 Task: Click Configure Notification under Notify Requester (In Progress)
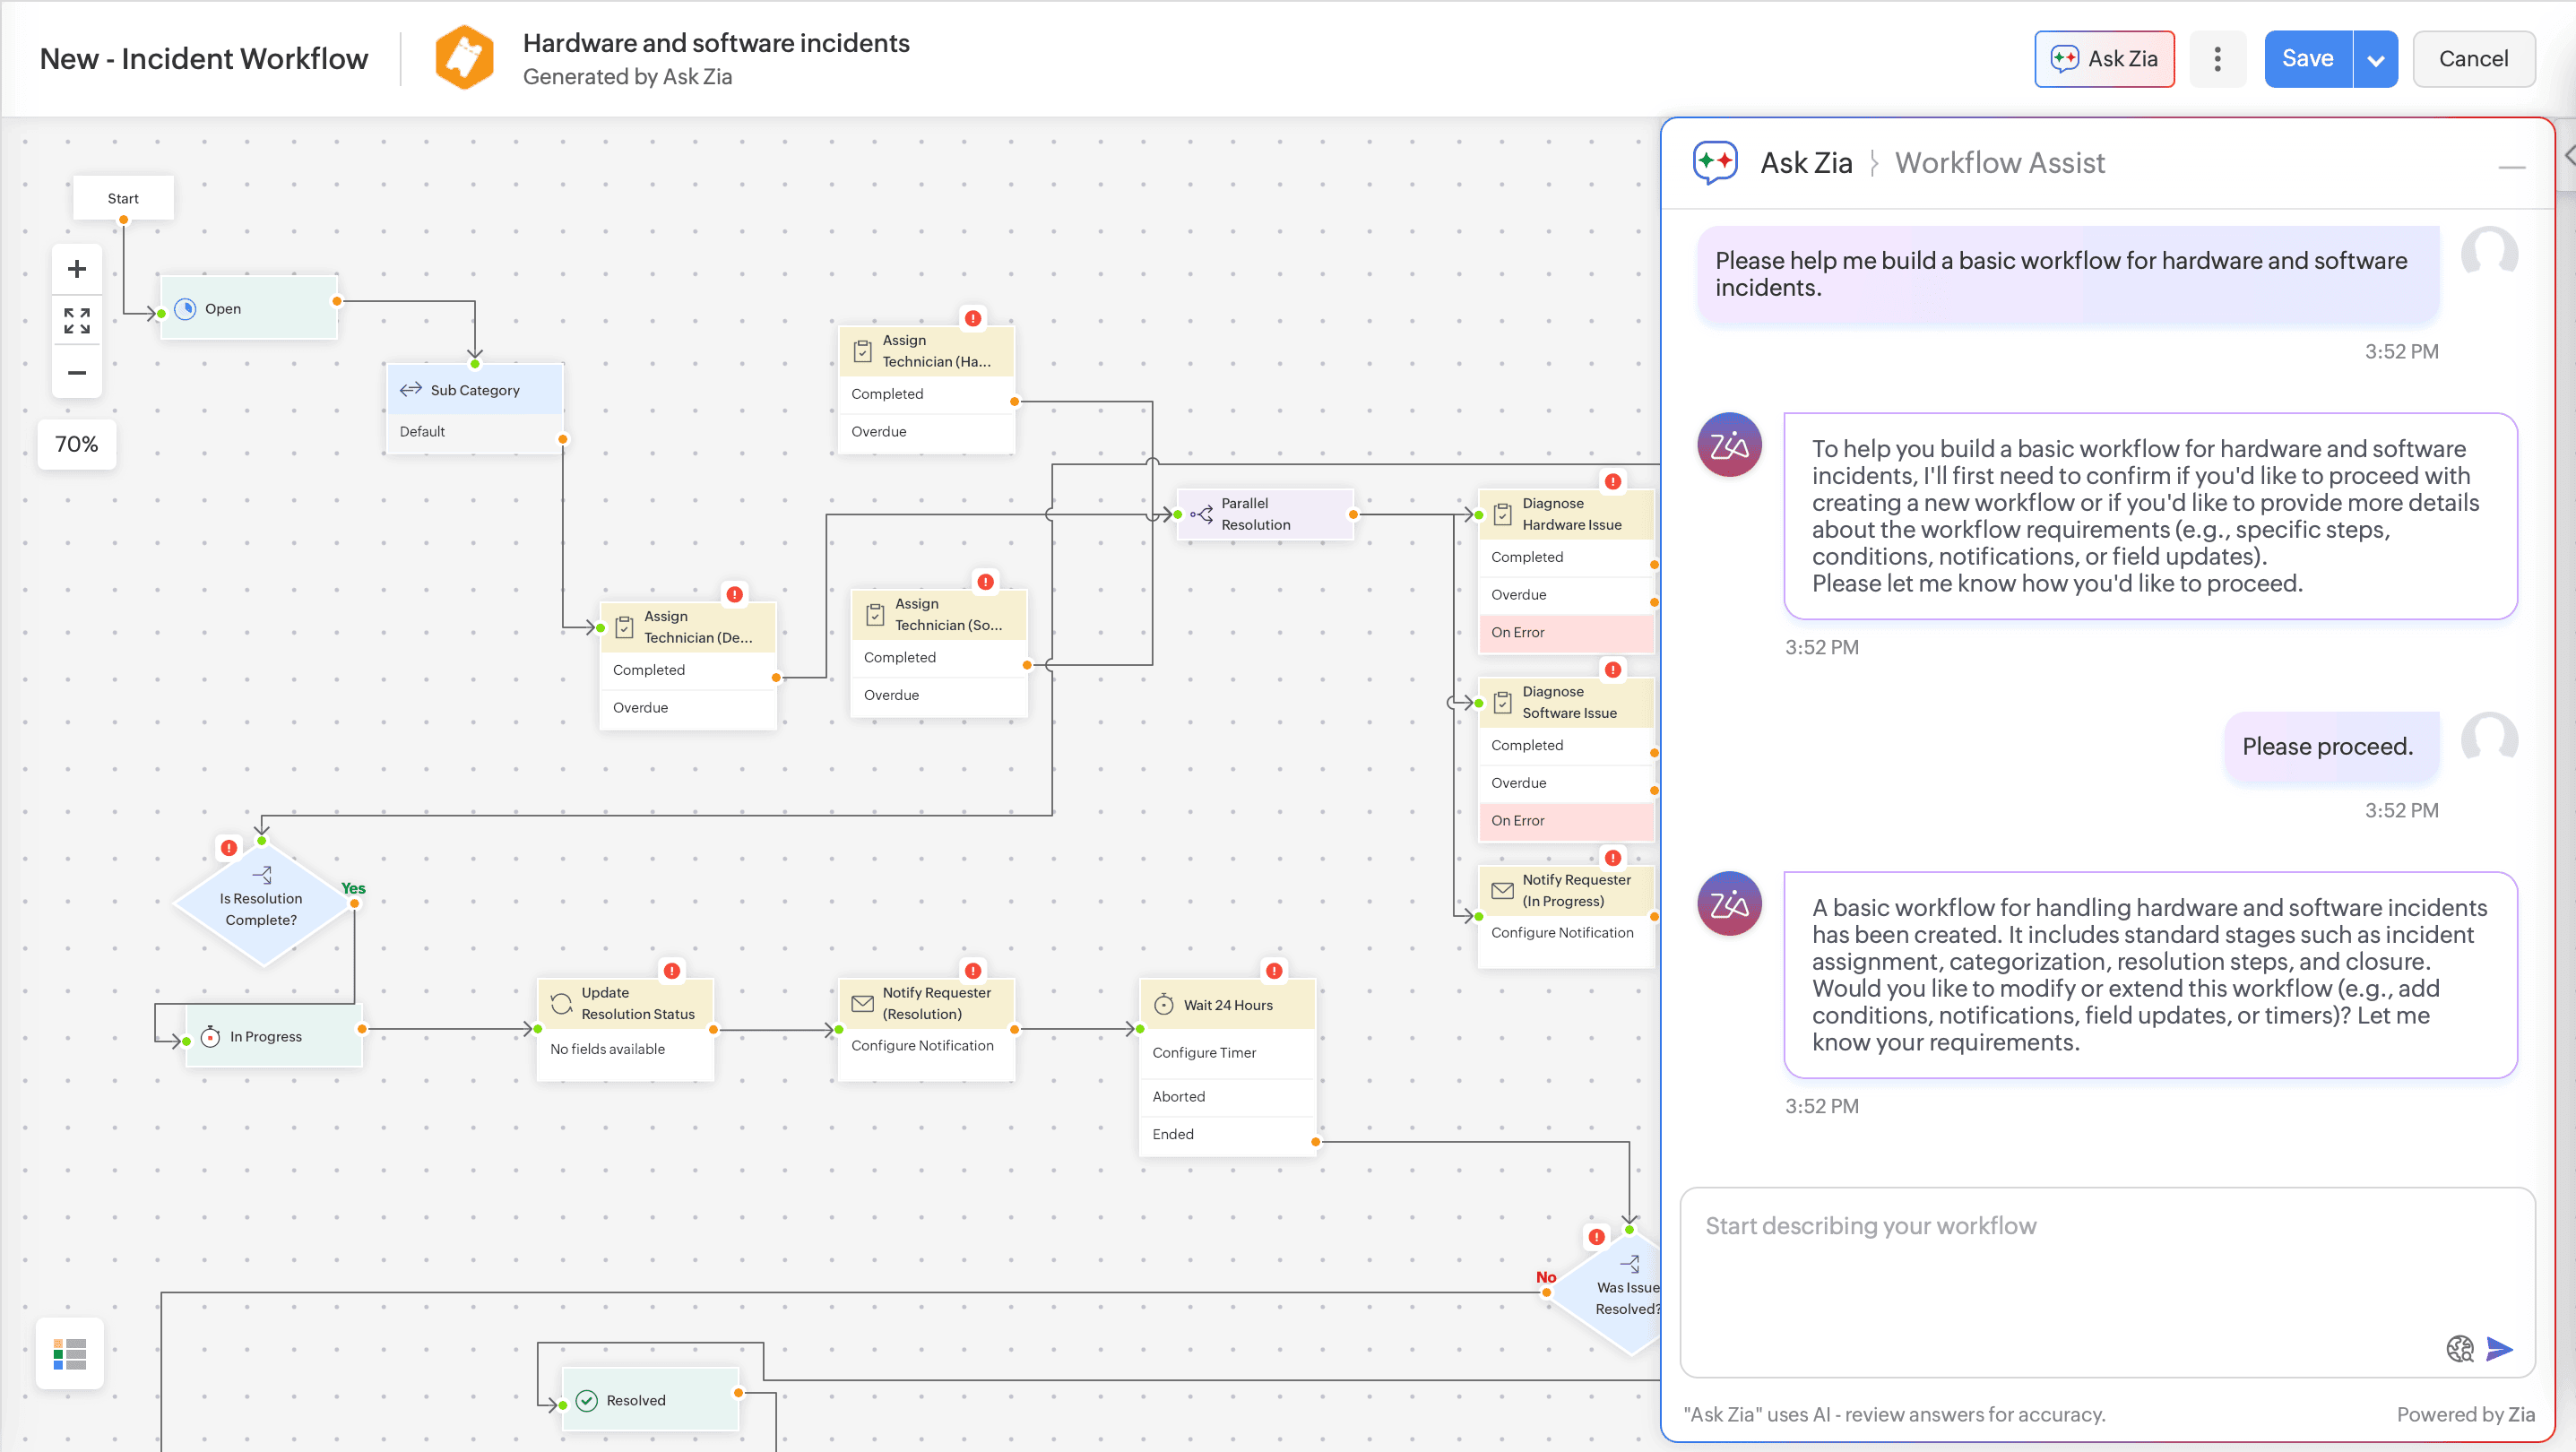1562,932
